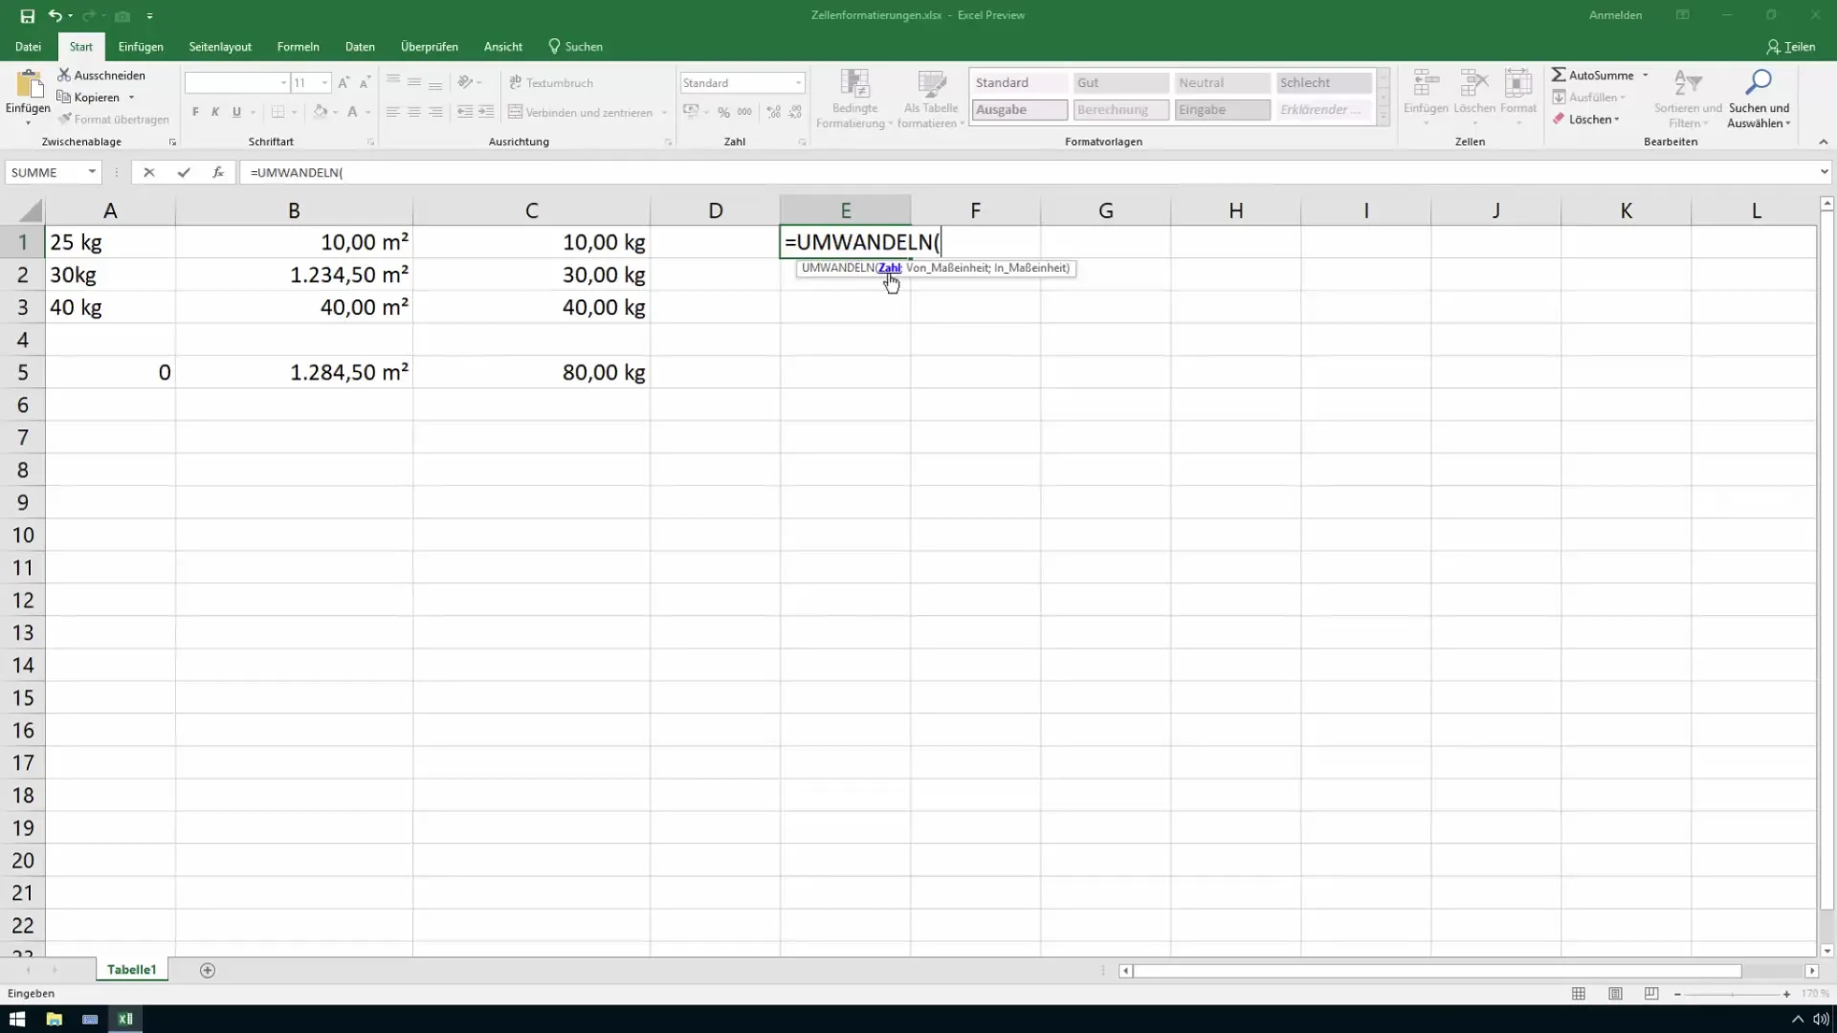1837x1033 pixels.
Task: Click the decrease indent icon
Action: (x=465, y=112)
